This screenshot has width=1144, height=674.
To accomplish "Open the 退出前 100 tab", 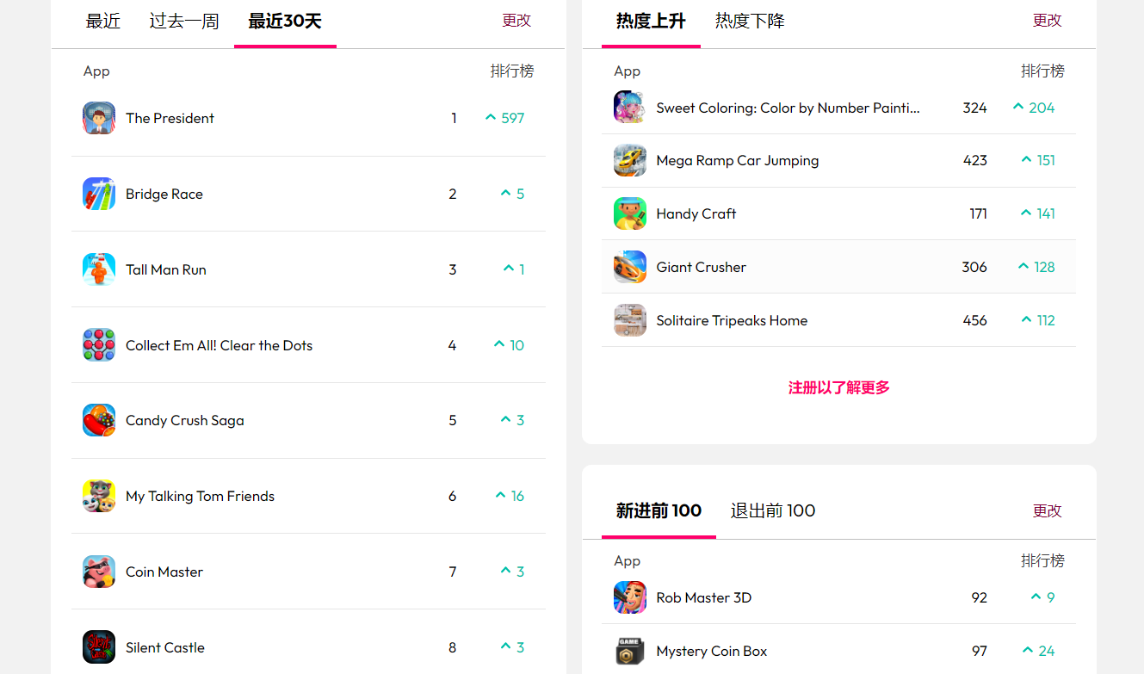I will (773, 510).
